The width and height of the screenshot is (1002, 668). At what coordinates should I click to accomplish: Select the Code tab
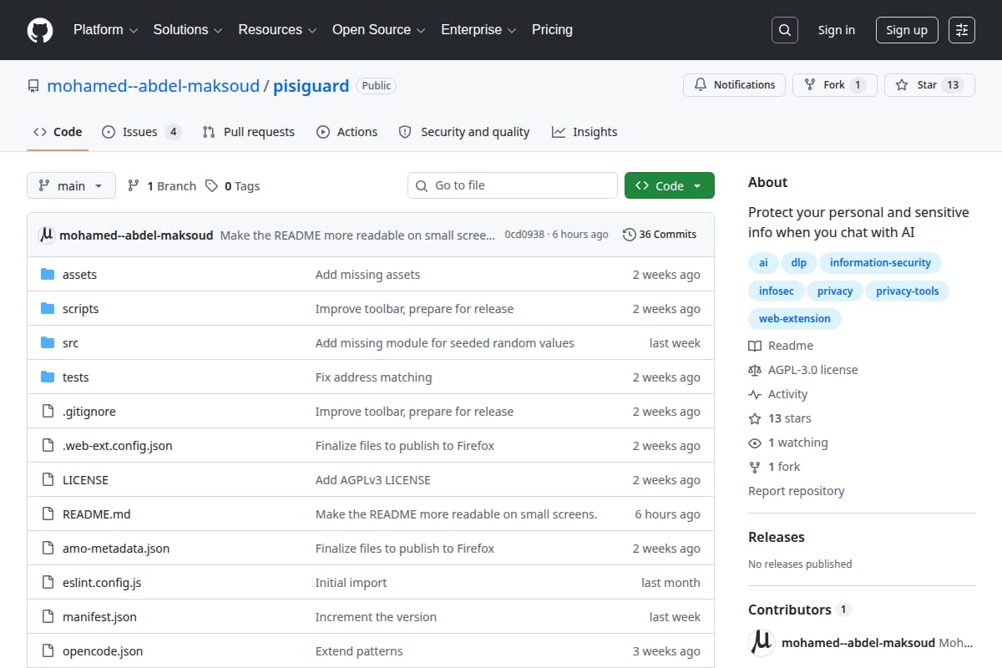coord(58,132)
